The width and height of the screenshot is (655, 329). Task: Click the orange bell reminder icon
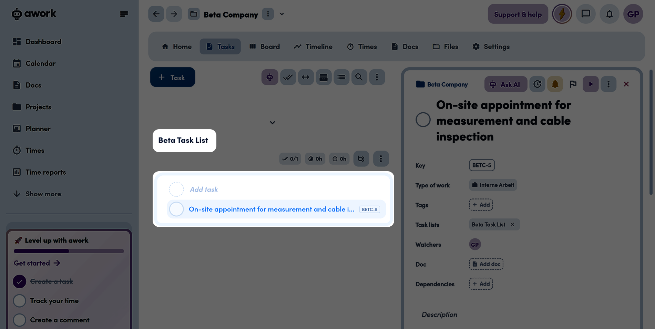point(555,84)
